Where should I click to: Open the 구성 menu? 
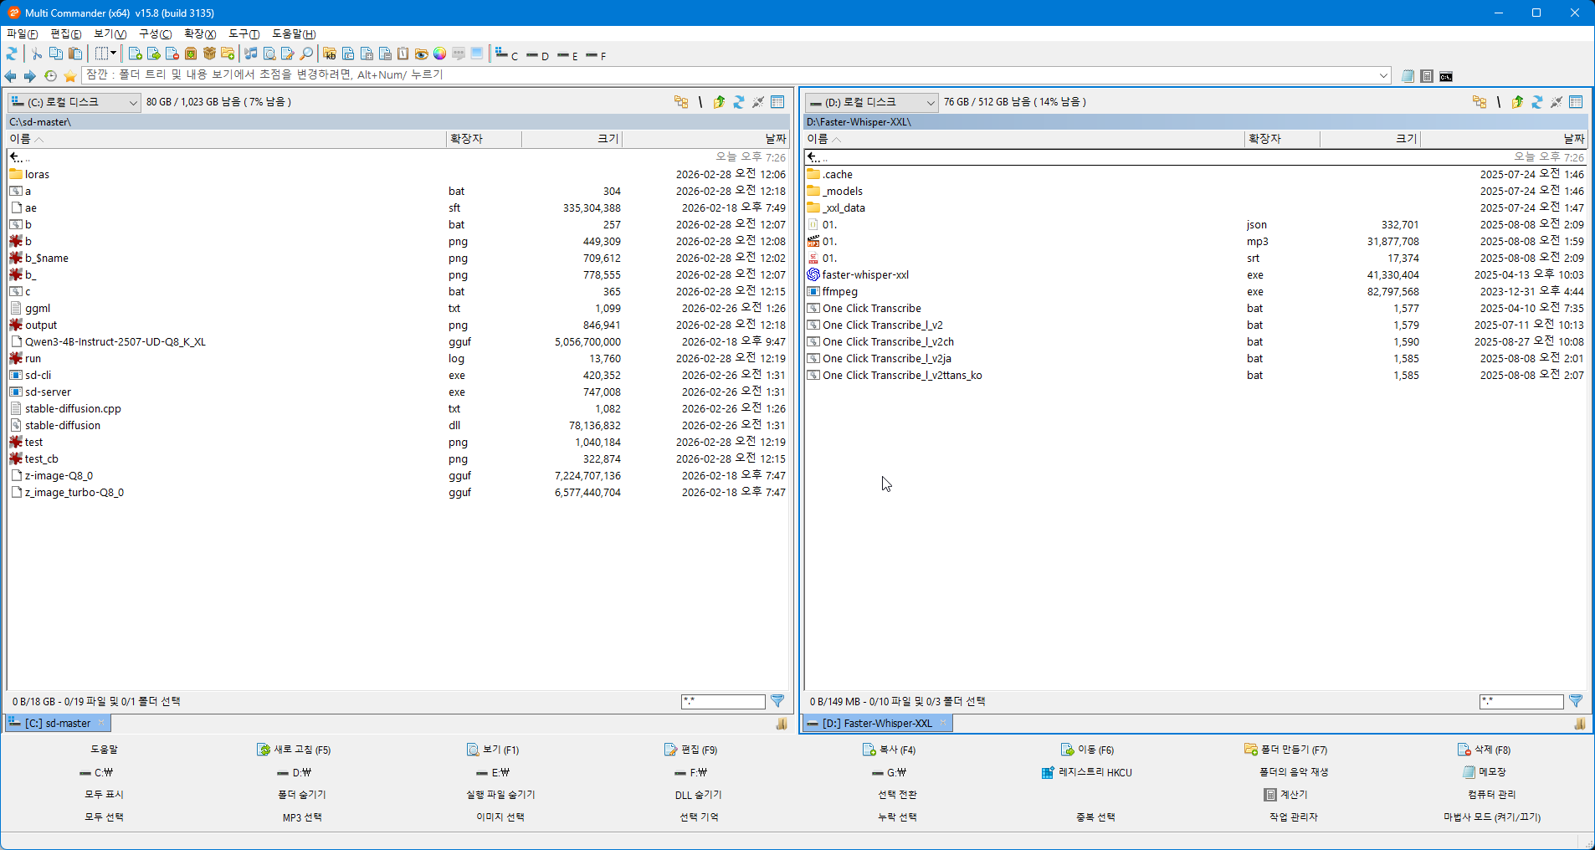coord(155,33)
